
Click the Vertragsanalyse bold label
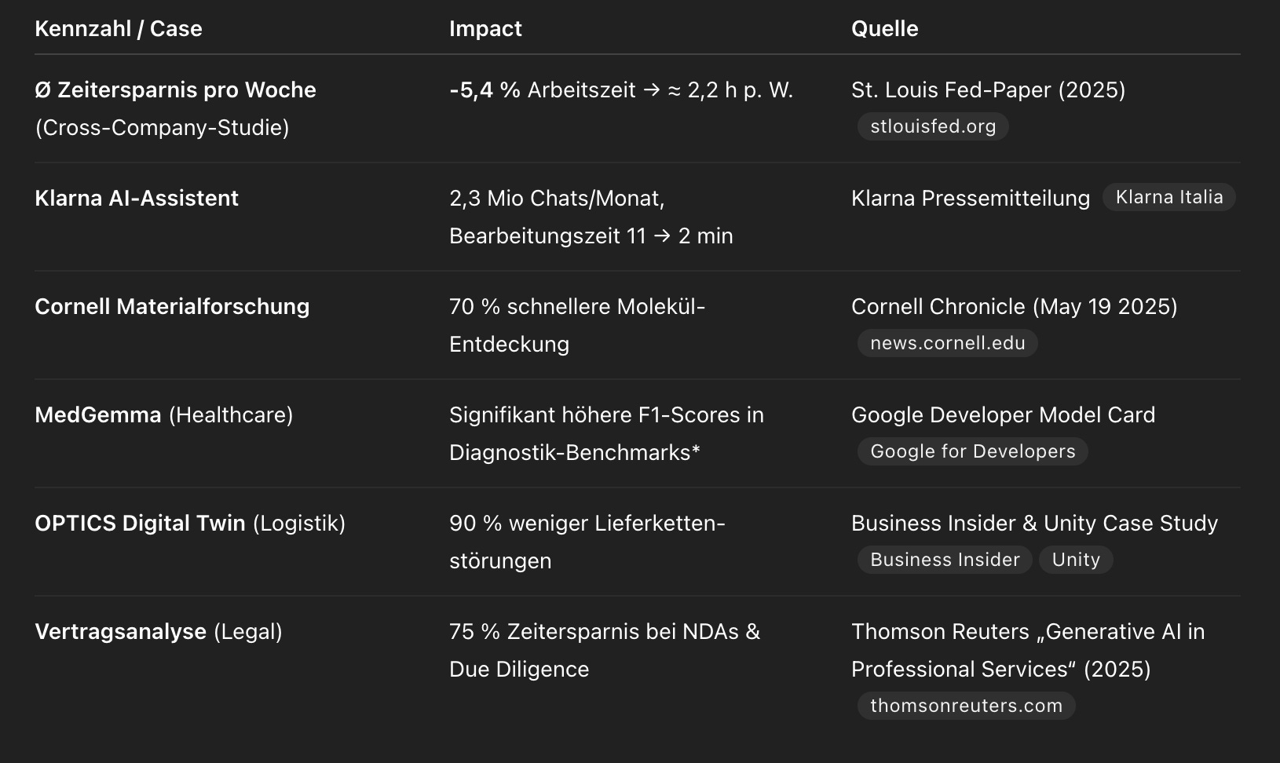[121, 631]
